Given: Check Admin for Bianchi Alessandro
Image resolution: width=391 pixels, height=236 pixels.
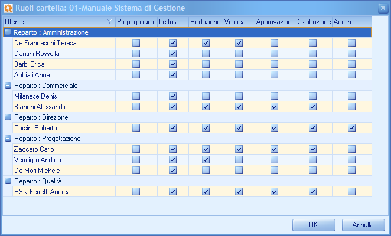Looking at the screenshot, I should tap(351, 107).
